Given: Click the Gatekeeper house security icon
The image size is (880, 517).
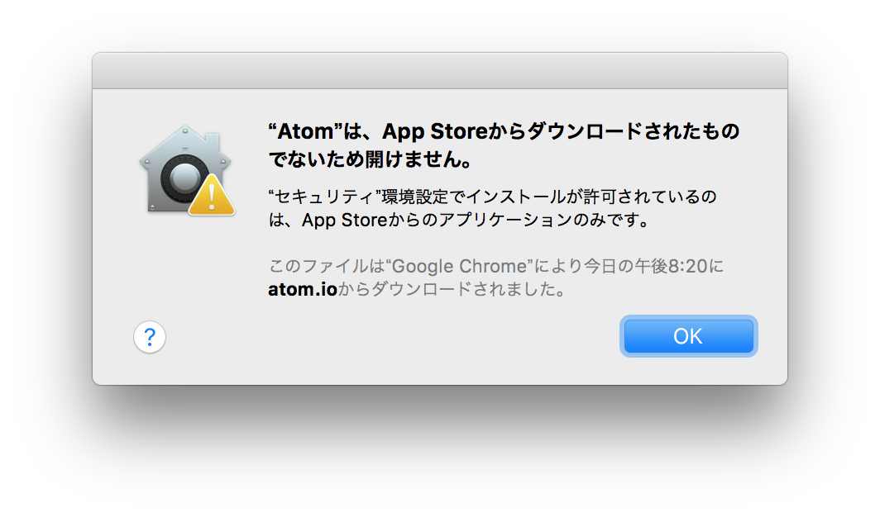Looking at the screenshot, I should 186,170.
